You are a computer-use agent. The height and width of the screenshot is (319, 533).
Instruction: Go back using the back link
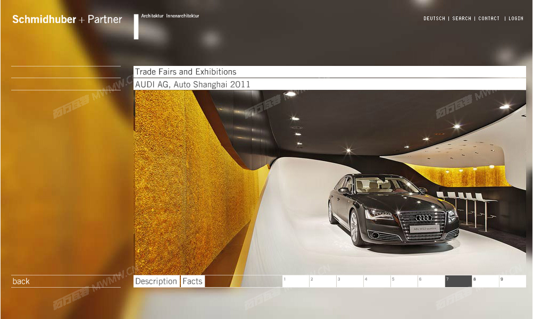tap(21, 281)
